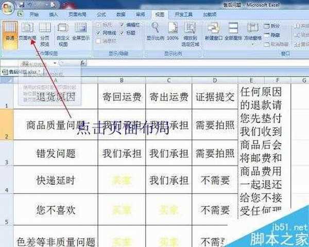Click 我们承担 in column B of 错发问题 row
309x247 pixels.
point(122,153)
